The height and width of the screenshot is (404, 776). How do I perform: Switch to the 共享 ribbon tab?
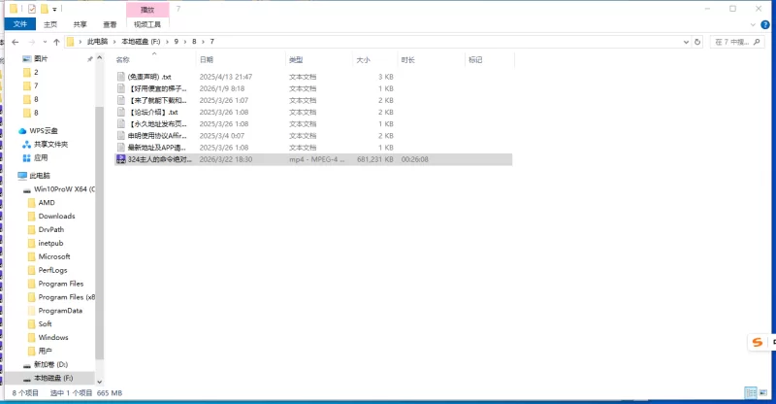click(x=80, y=24)
